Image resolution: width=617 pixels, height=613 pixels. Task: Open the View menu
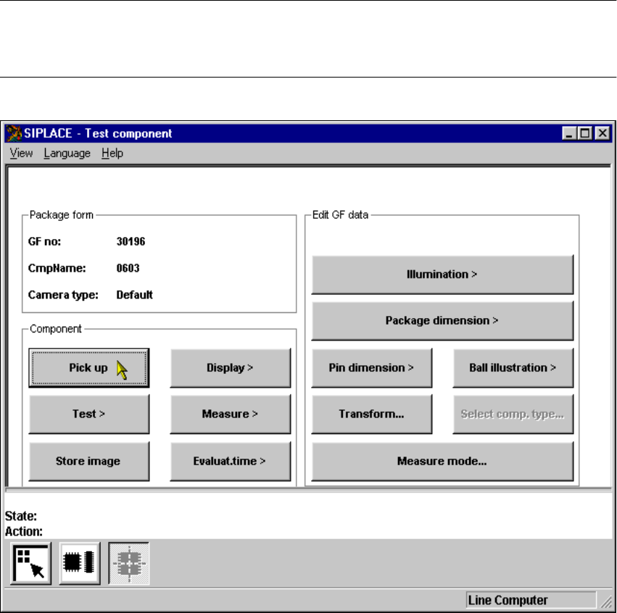point(21,153)
